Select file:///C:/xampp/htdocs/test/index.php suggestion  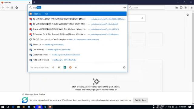coord(78,39)
